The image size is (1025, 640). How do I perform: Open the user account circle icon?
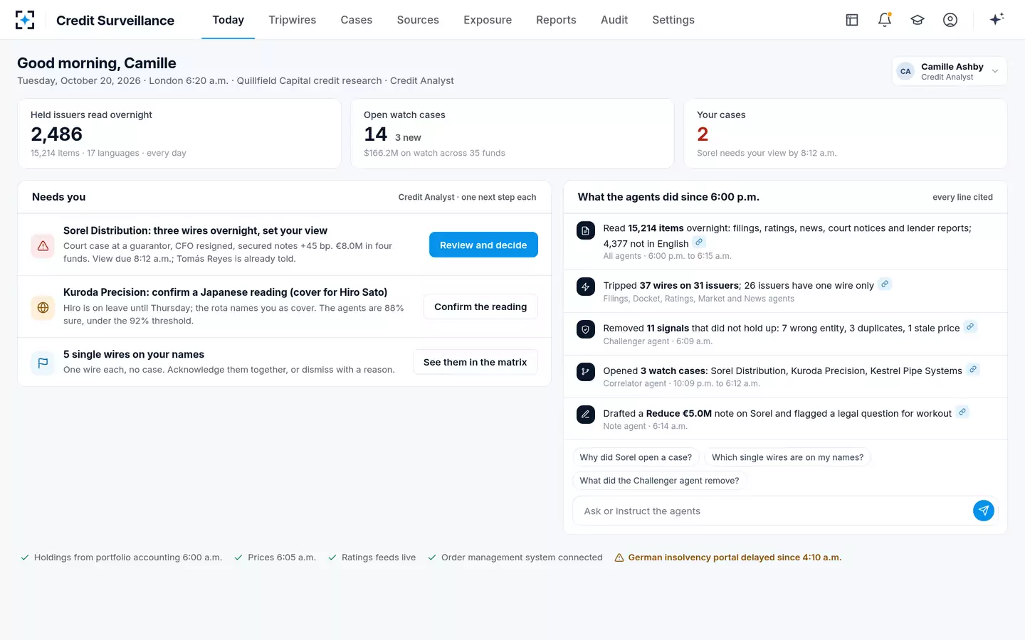[x=950, y=20]
